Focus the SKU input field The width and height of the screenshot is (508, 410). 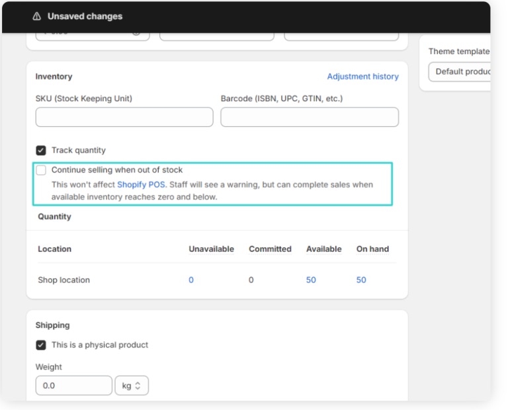(124, 117)
